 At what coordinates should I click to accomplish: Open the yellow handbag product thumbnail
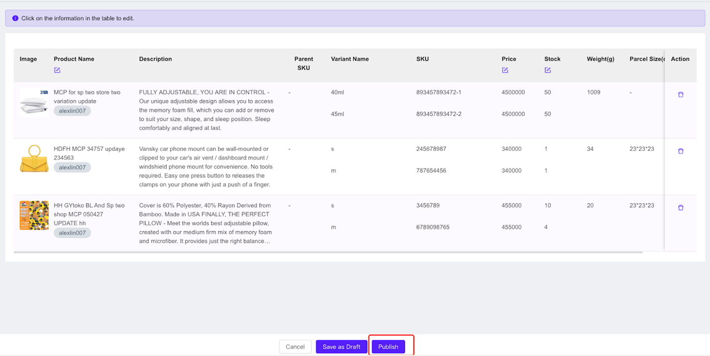(34, 159)
